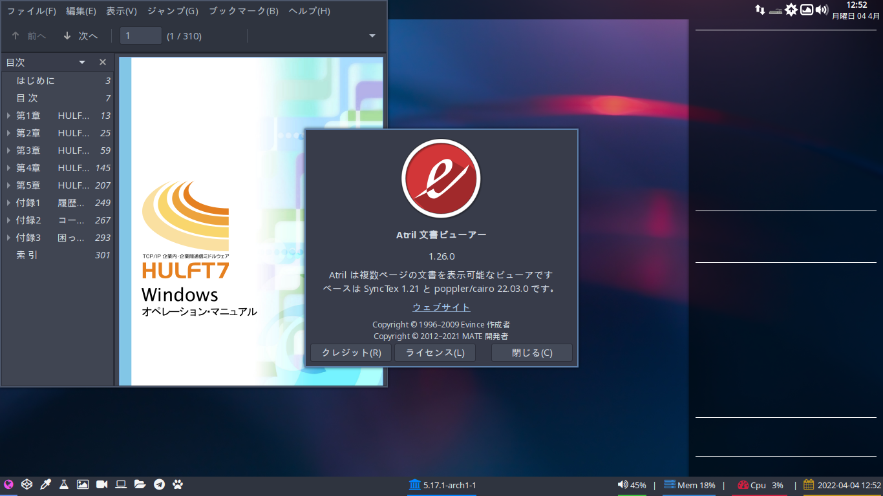Open the ヘルプ(H) menu

tap(309, 11)
